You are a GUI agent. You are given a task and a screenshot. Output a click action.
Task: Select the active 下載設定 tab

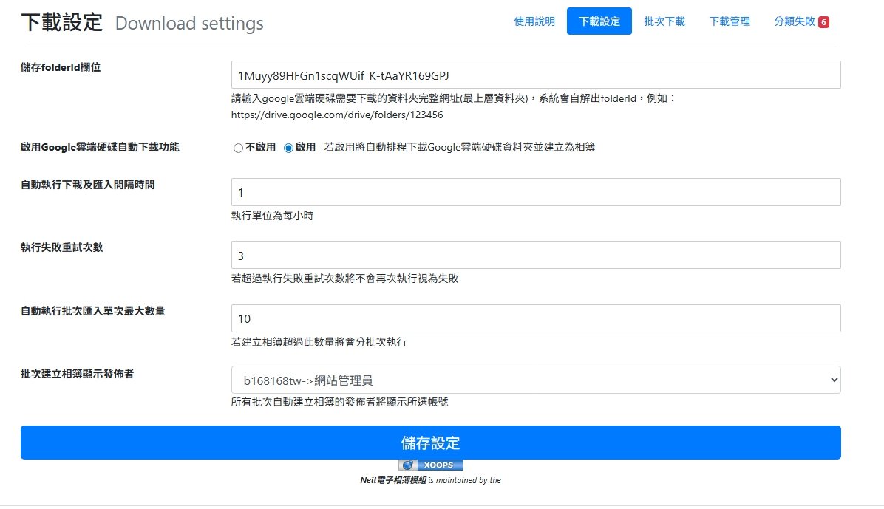tap(599, 21)
